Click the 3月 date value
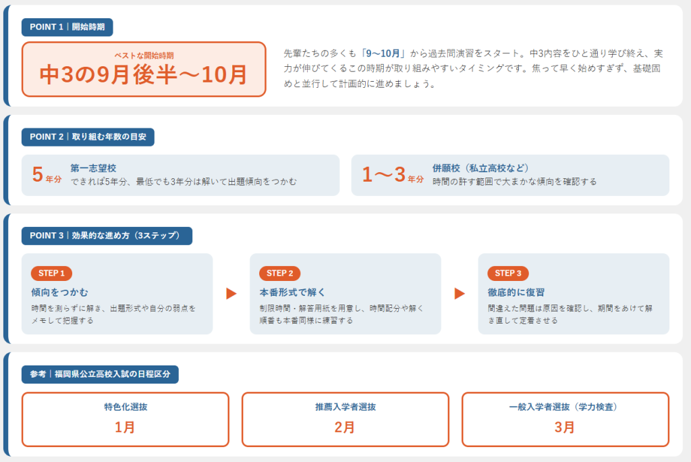Screen dimensions: 691x462 click(x=565, y=427)
